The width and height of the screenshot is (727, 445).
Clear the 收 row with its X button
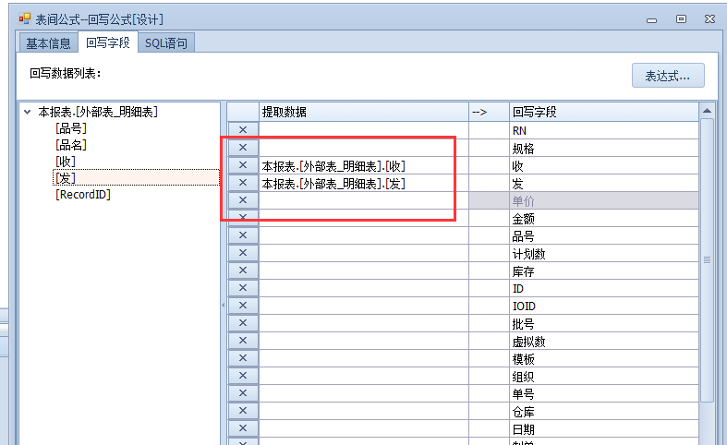pos(243,165)
